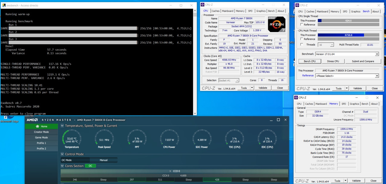
Task: Click the DRAM Frequency value 1599.6 MHz
Action: click(347, 129)
